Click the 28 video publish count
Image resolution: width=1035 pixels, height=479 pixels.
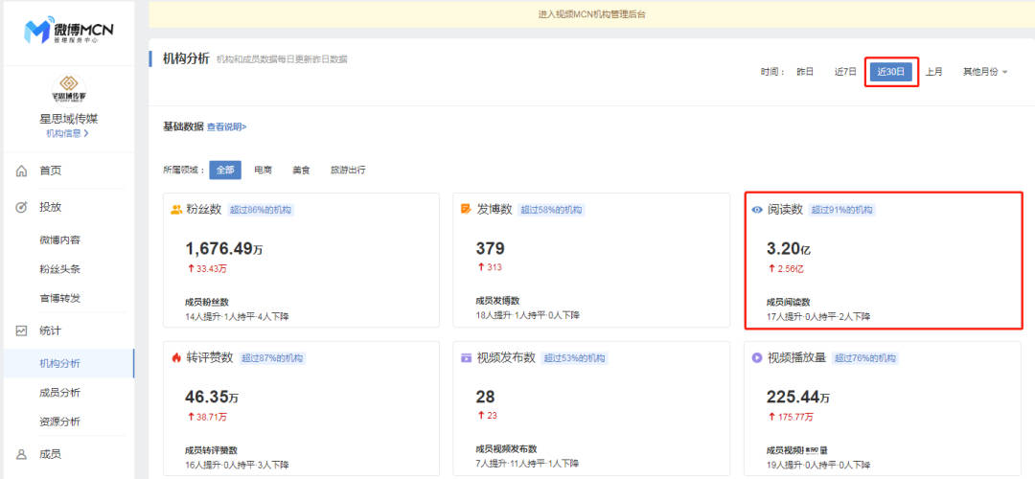click(485, 397)
